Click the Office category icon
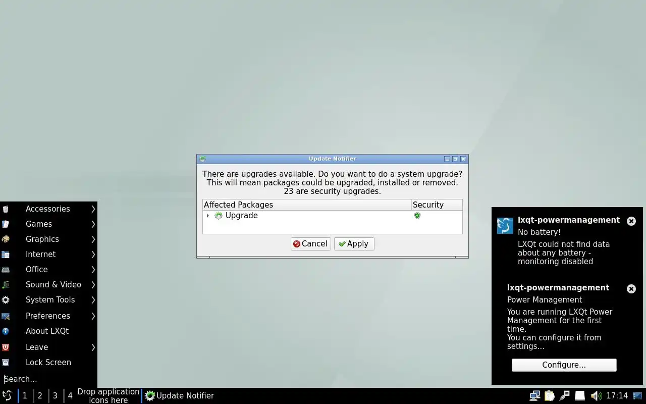The width and height of the screenshot is (646, 404). 6,269
